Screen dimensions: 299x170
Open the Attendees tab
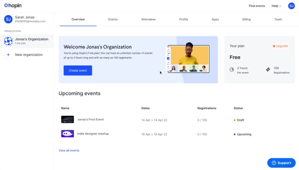click(x=148, y=20)
